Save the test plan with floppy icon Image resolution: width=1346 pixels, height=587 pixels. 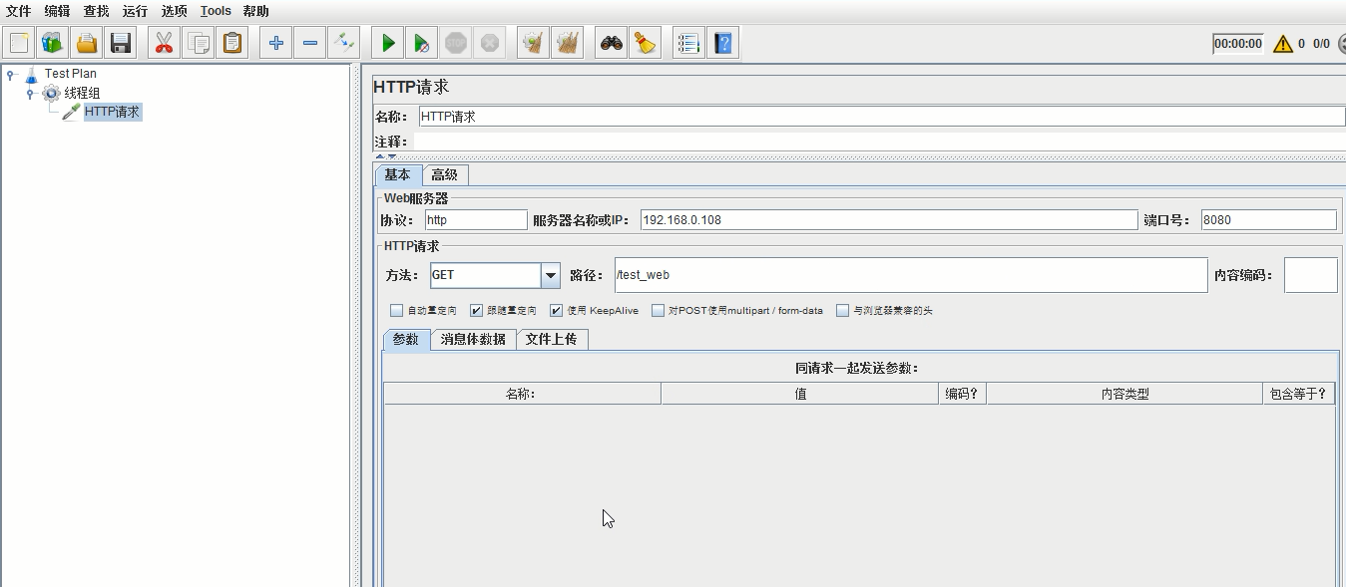pyautogui.click(x=121, y=43)
